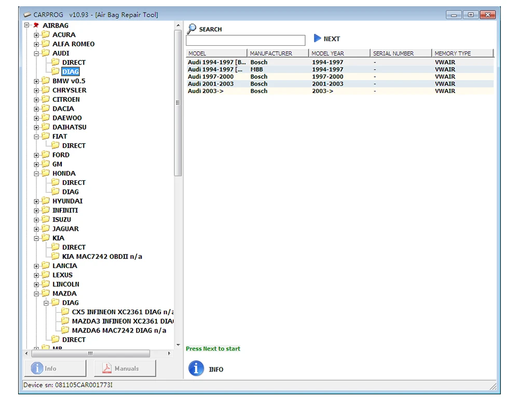The image size is (519, 399).
Task: Click the LEXUS folder icon
Action: 46,275
